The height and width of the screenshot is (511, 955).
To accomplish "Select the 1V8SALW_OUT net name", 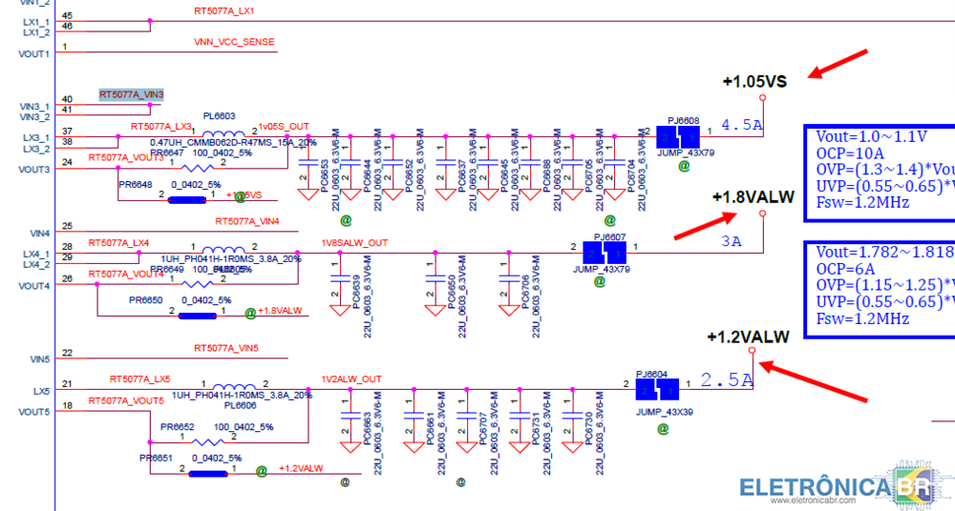I will (355, 243).
